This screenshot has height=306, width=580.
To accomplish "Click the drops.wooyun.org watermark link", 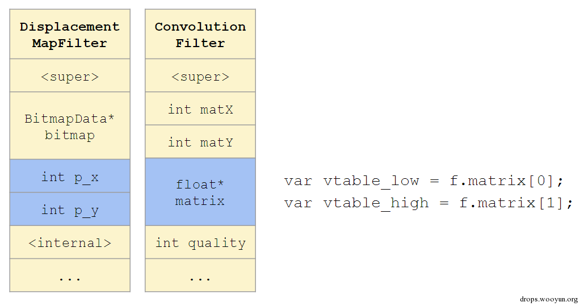I will tap(549, 299).
